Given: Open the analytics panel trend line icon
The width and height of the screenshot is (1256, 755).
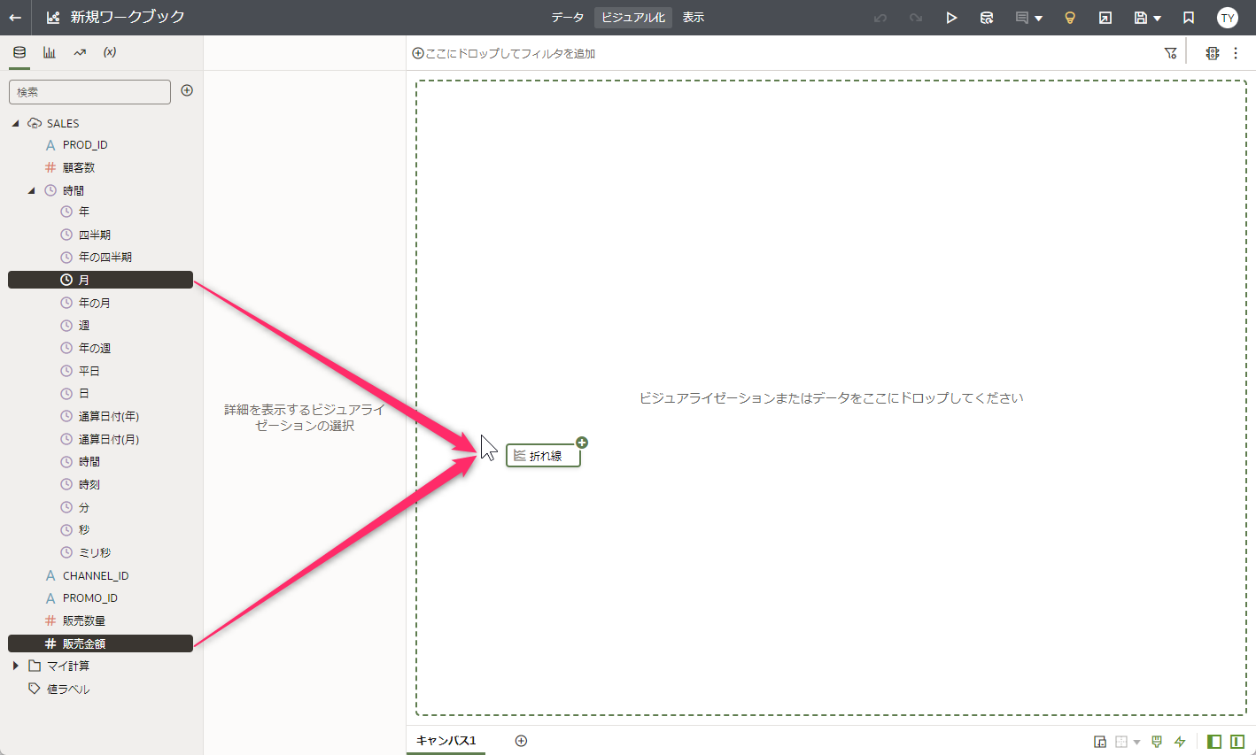Looking at the screenshot, I should tap(80, 52).
